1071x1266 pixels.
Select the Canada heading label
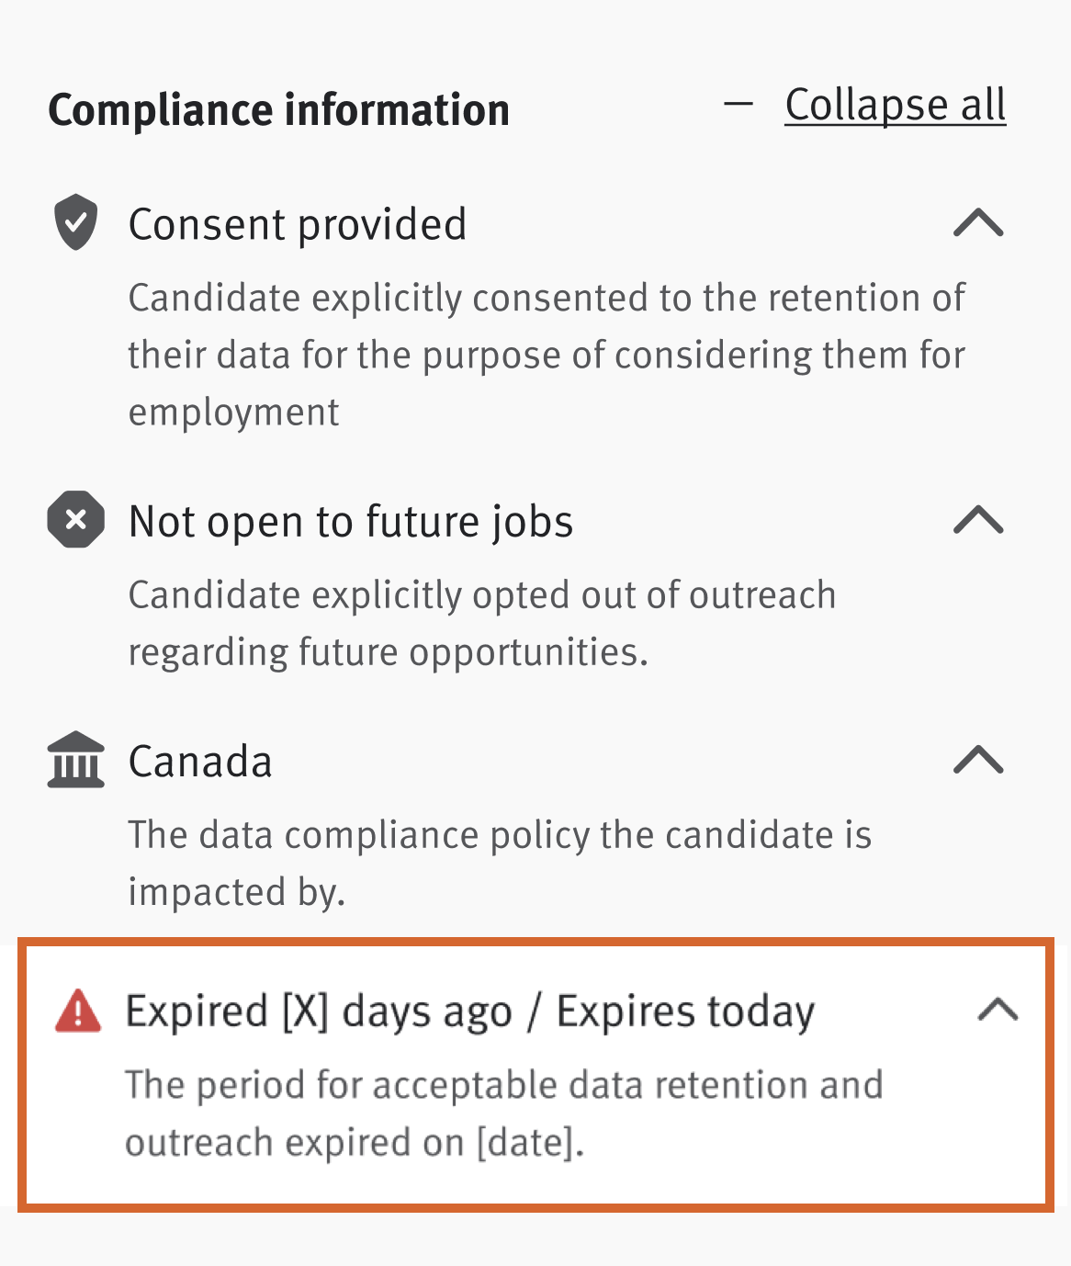pos(200,762)
